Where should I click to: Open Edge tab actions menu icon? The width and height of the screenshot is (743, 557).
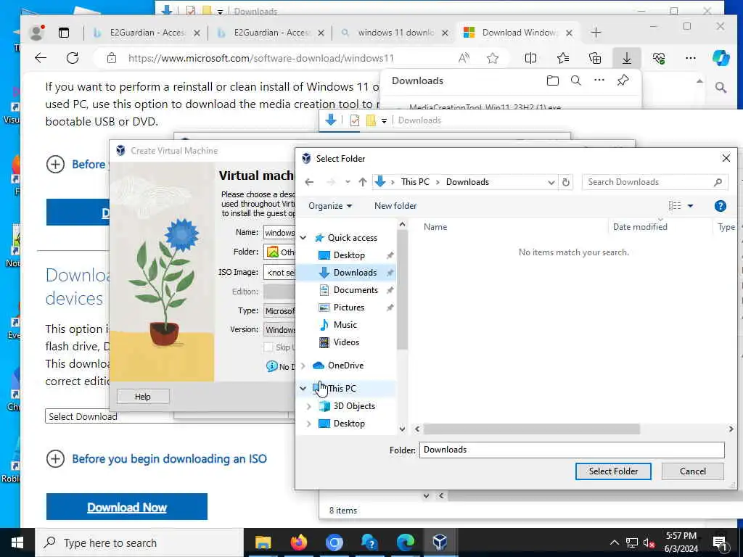point(64,33)
